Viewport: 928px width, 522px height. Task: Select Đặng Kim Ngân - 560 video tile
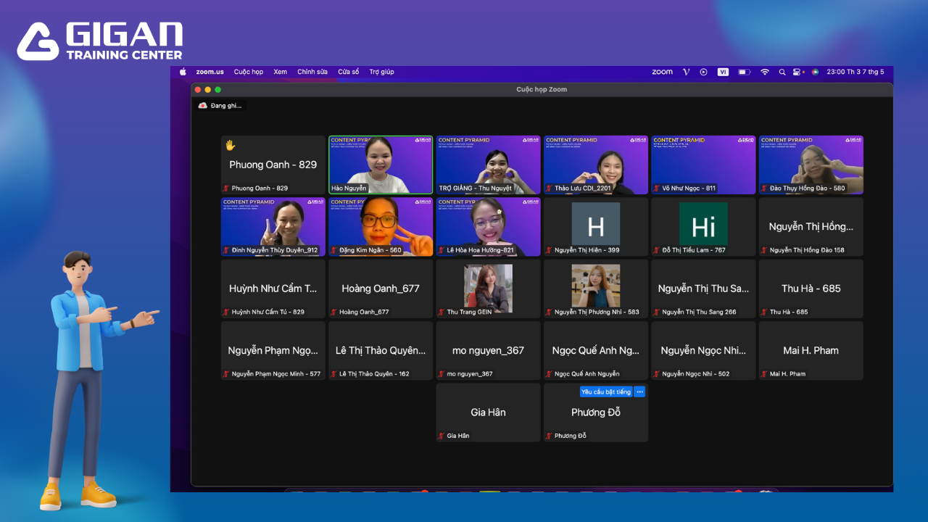(x=381, y=227)
